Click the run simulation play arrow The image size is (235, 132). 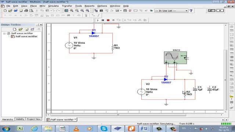click(x=98, y=20)
